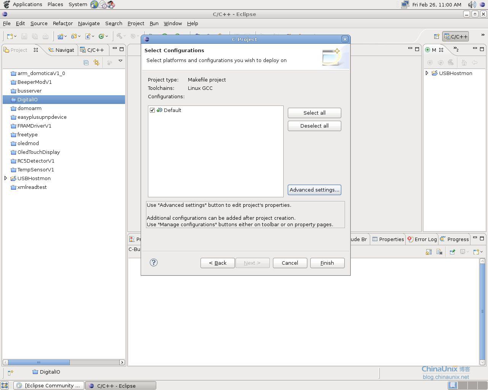Click the Select all button
The image size is (488, 390).
[315, 113]
